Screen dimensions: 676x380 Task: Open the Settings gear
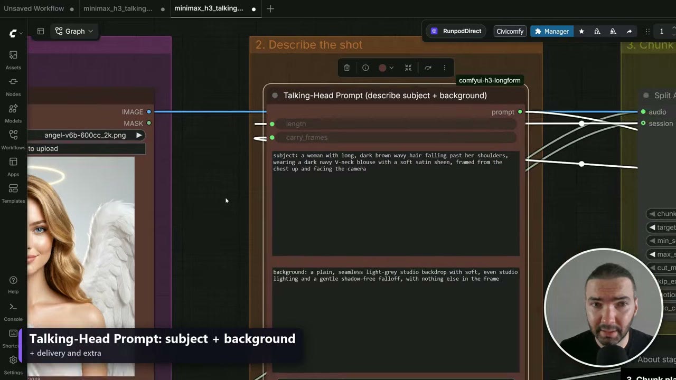click(x=13, y=365)
